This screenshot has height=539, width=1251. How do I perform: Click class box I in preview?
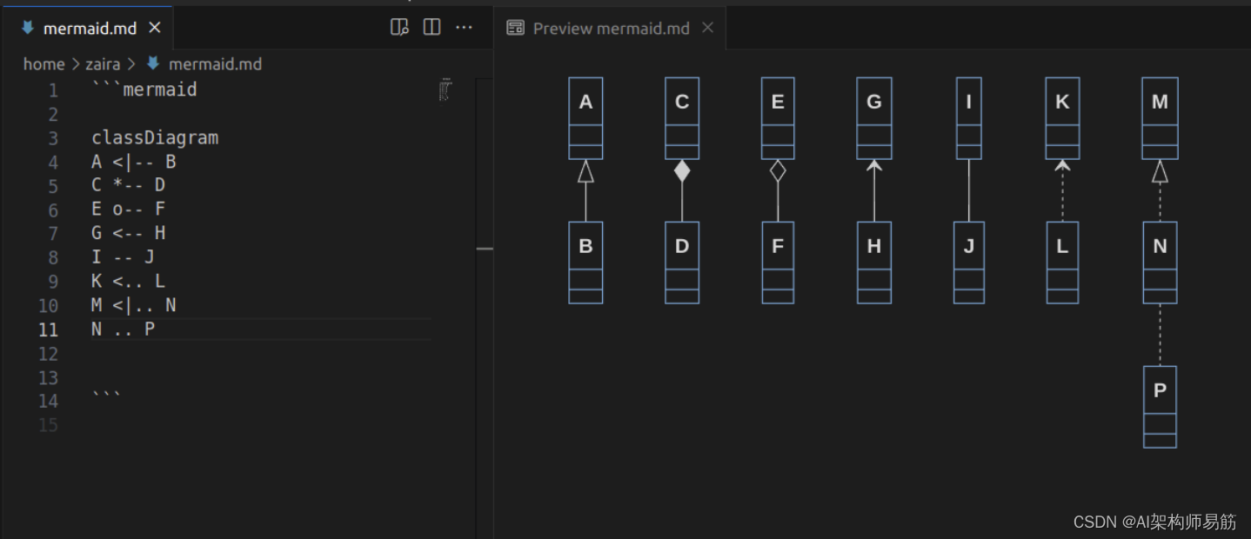969,118
